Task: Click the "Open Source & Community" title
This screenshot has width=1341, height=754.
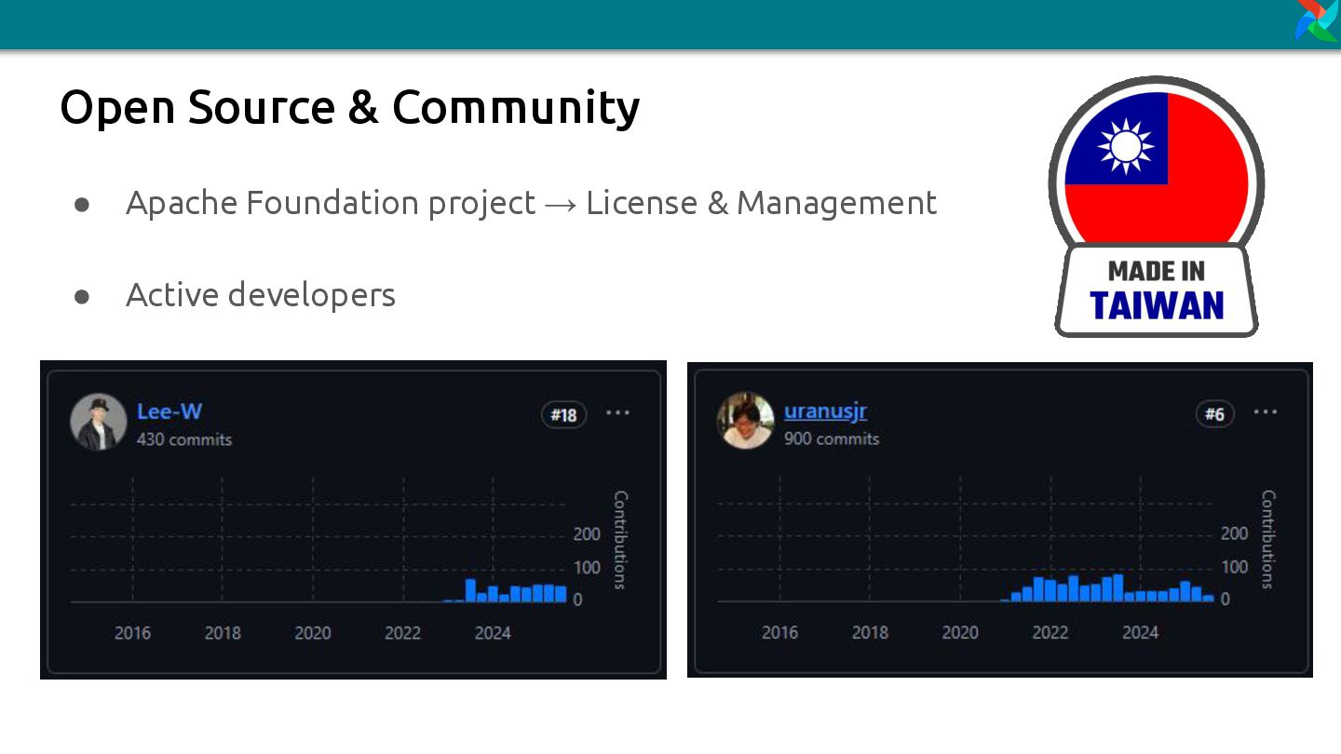Action: (350, 107)
